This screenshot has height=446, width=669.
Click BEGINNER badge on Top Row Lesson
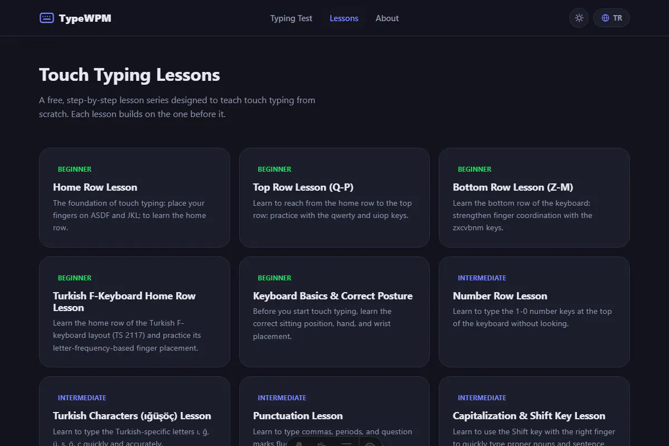pyautogui.click(x=274, y=169)
